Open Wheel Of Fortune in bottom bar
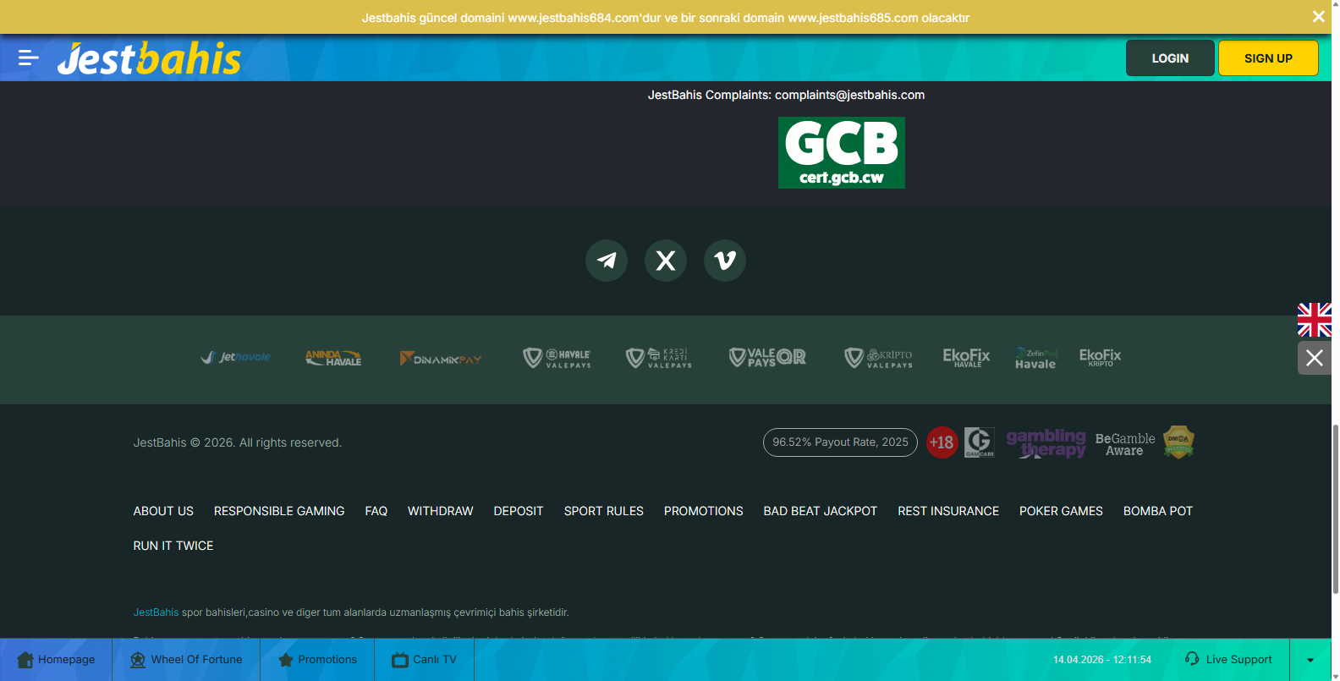Screen dimensions: 1340x681 coord(186,660)
